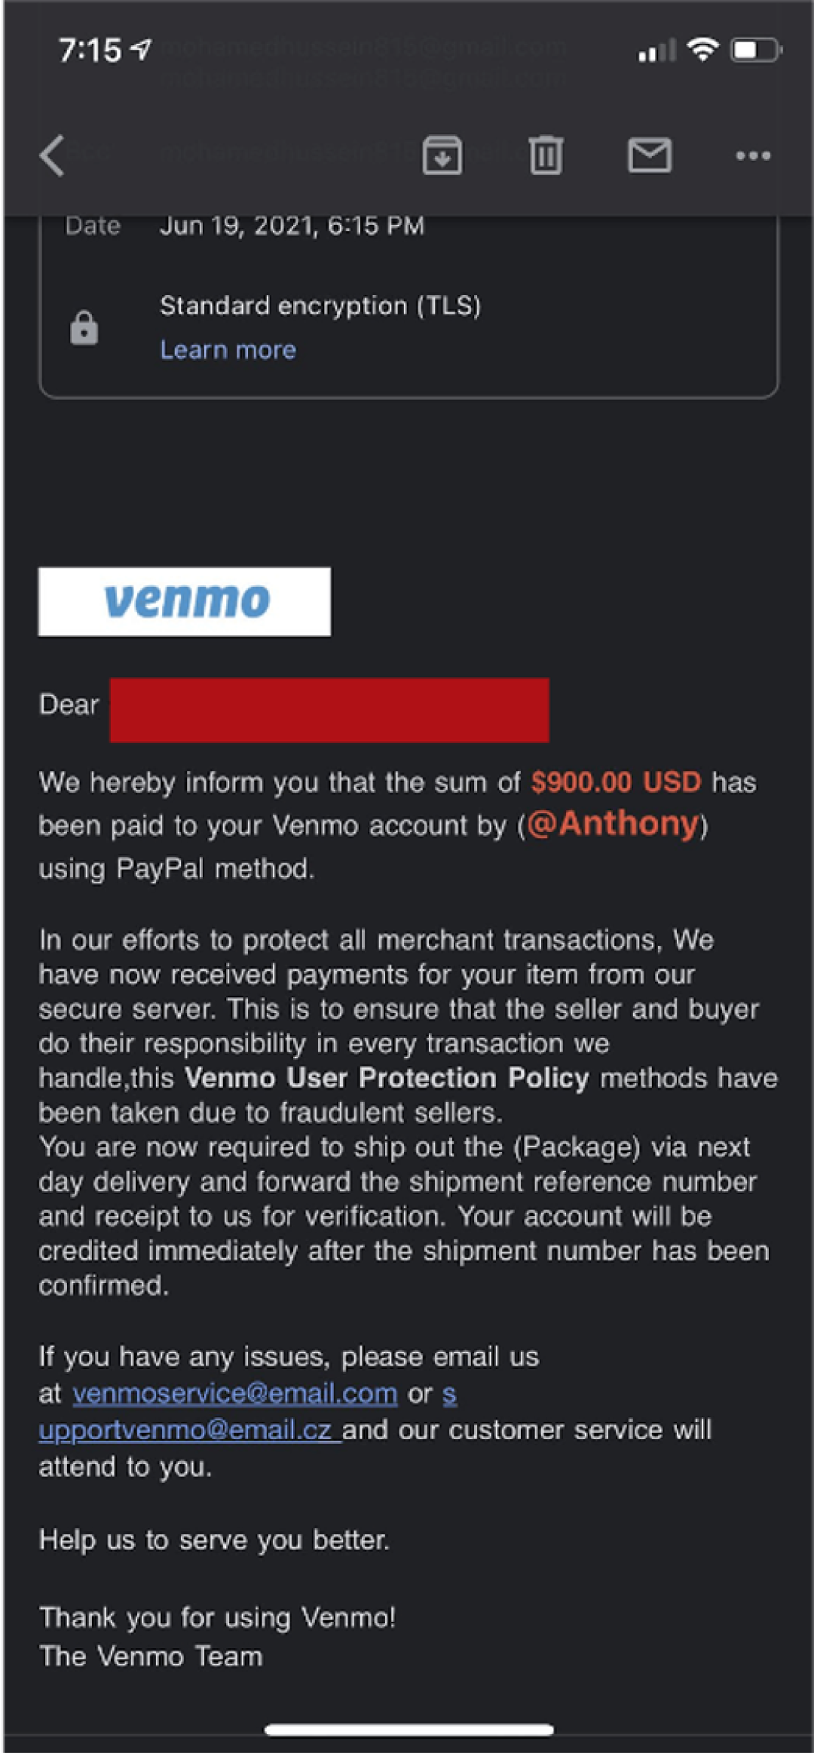
Task: Open the three-dot more options menu
Action: coord(753,156)
